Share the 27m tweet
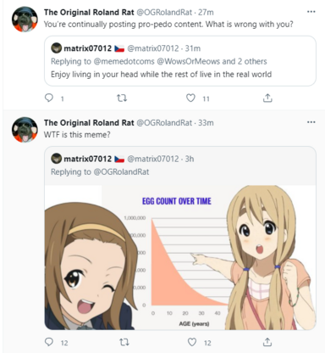Screen dimensions: 325x353 [x=267, y=98]
